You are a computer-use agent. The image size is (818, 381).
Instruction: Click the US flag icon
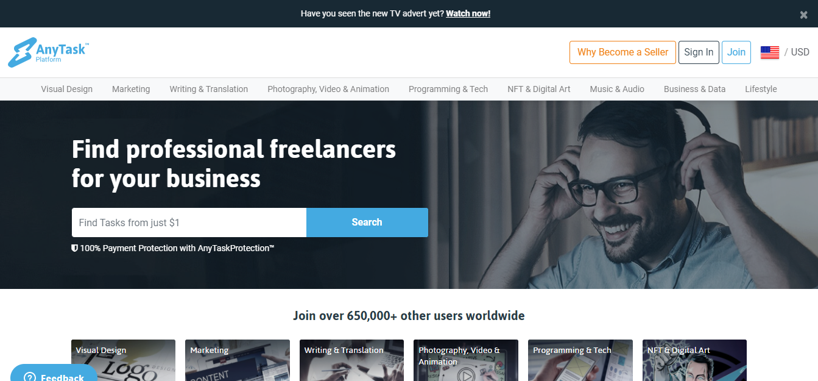click(770, 52)
